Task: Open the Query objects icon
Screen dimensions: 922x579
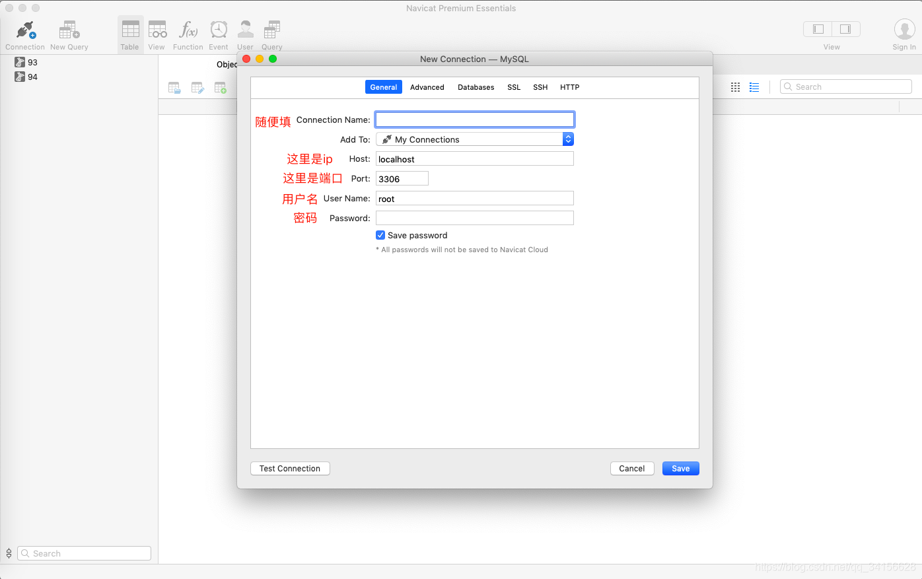Action: coord(272,30)
